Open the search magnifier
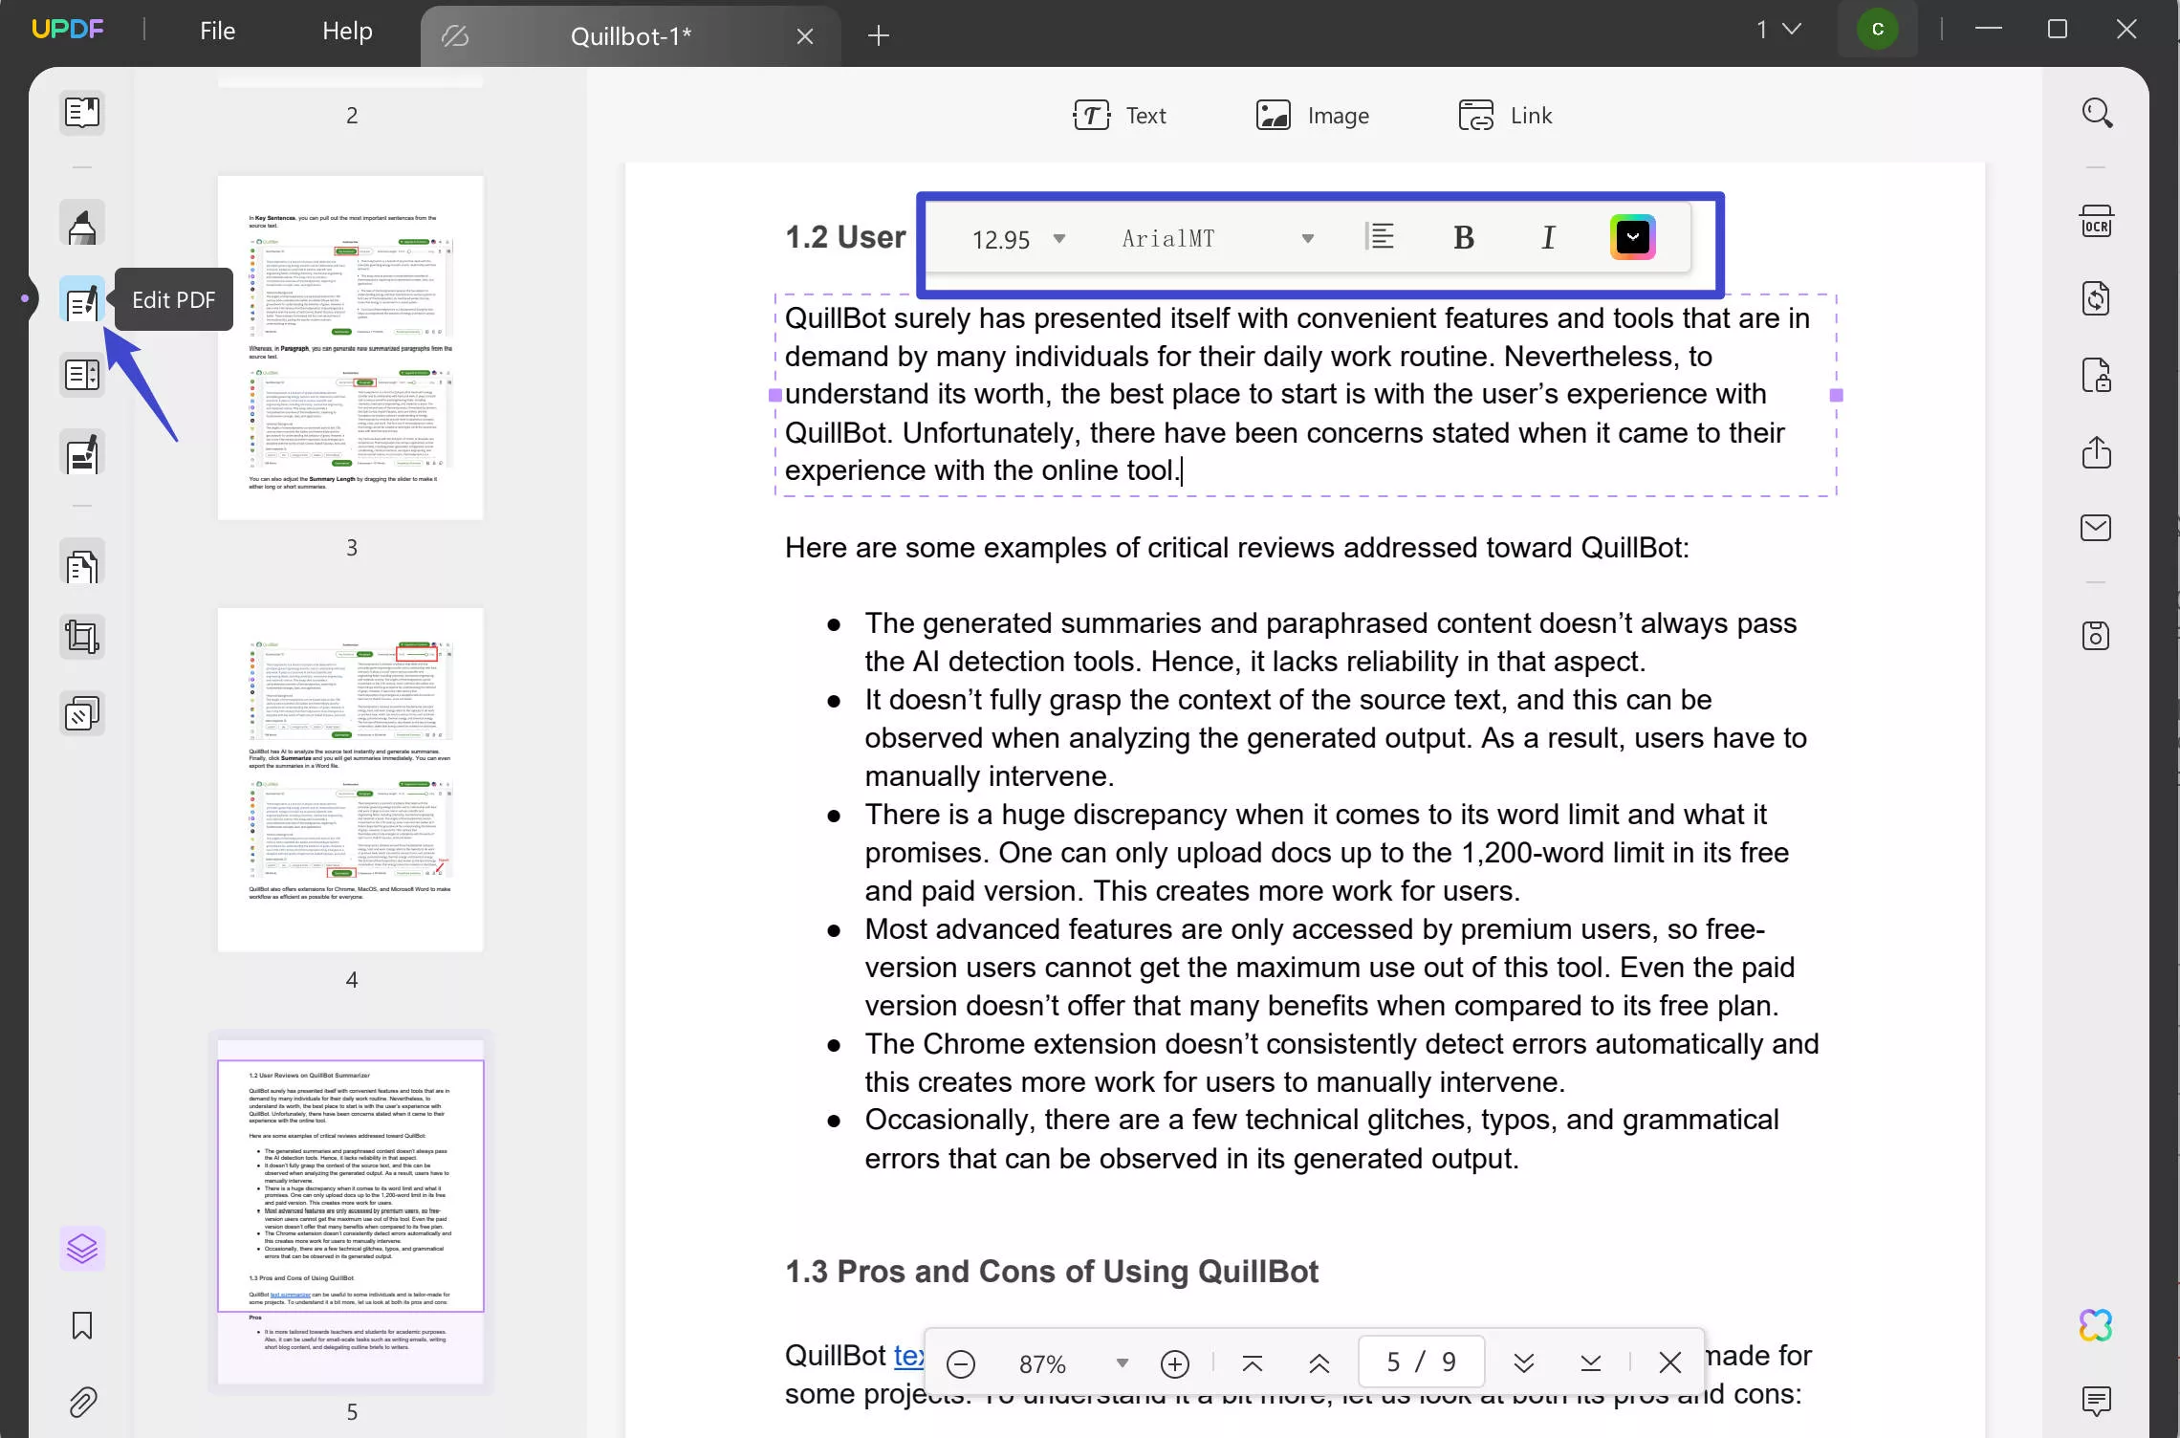Viewport: 2180px width, 1438px height. 2097,112
